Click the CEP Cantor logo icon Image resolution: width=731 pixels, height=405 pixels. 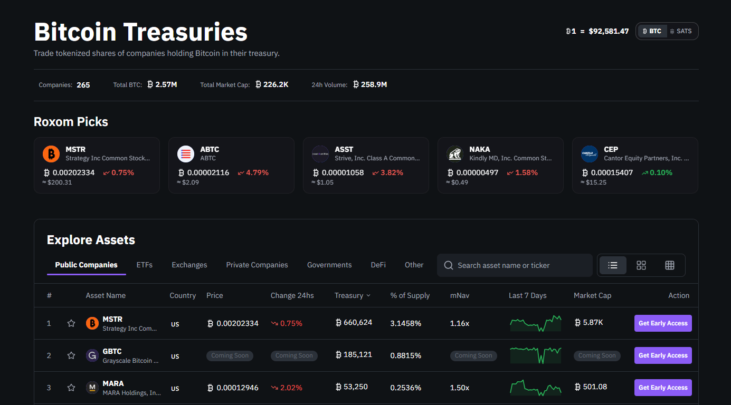click(590, 154)
